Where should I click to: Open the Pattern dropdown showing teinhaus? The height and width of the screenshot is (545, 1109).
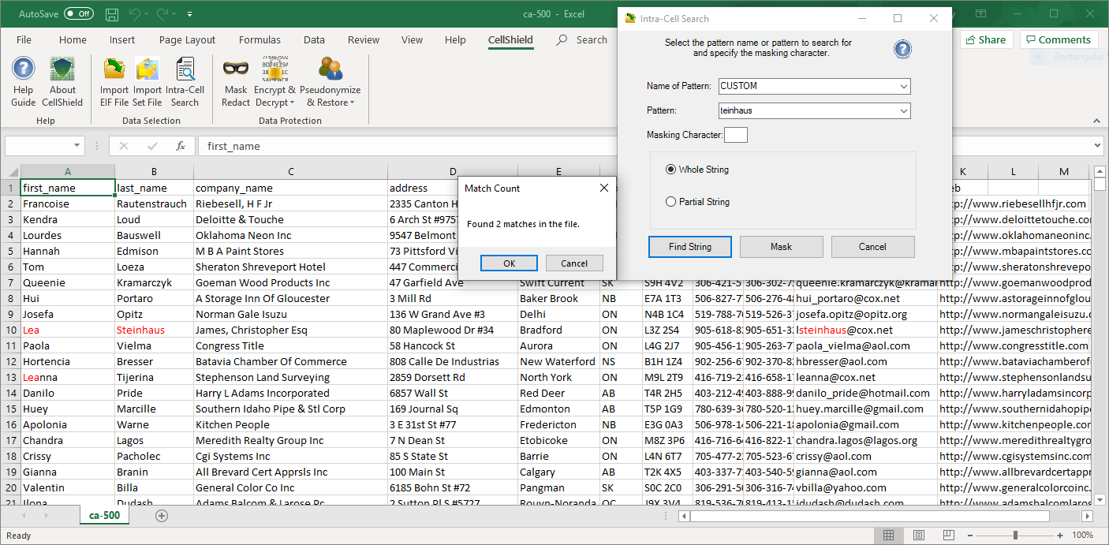point(903,111)
